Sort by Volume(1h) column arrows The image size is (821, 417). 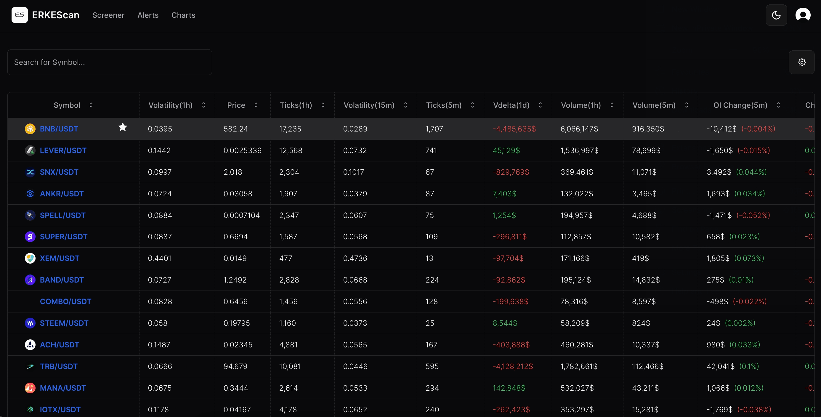612,105
